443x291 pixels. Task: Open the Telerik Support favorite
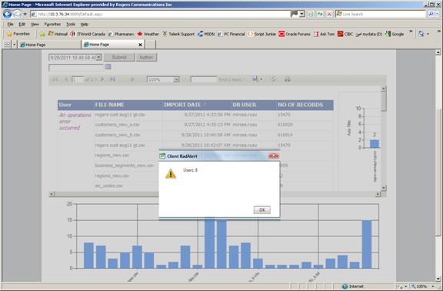click(178, 34)
